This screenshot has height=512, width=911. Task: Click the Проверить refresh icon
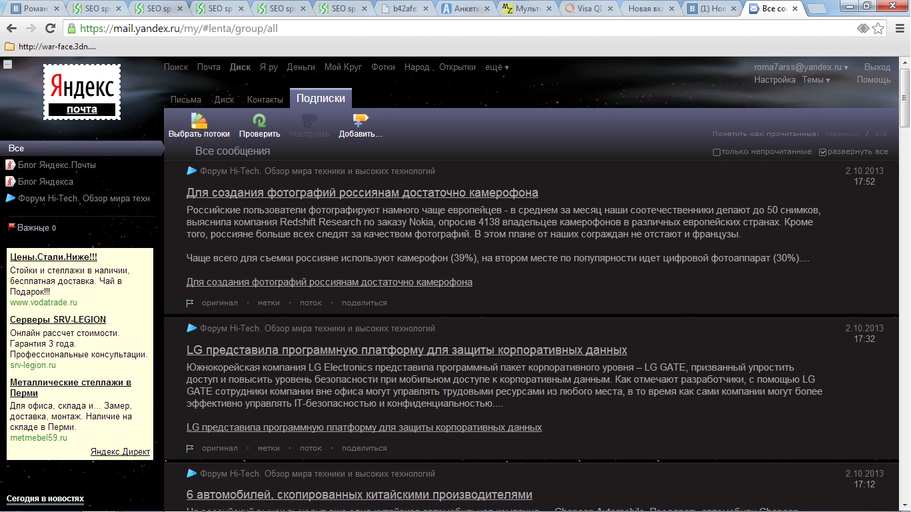point(259,120)
